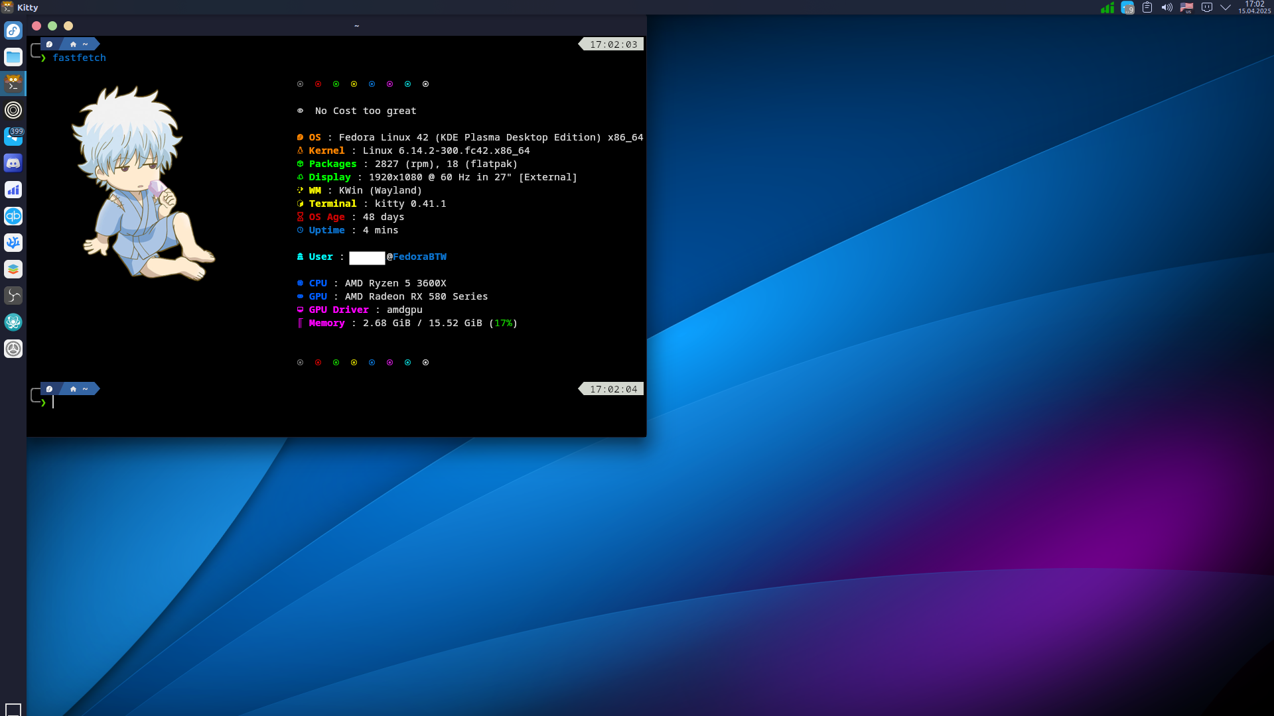
Task: Focus the Kitty task in the dock
Action: (13, 84)
